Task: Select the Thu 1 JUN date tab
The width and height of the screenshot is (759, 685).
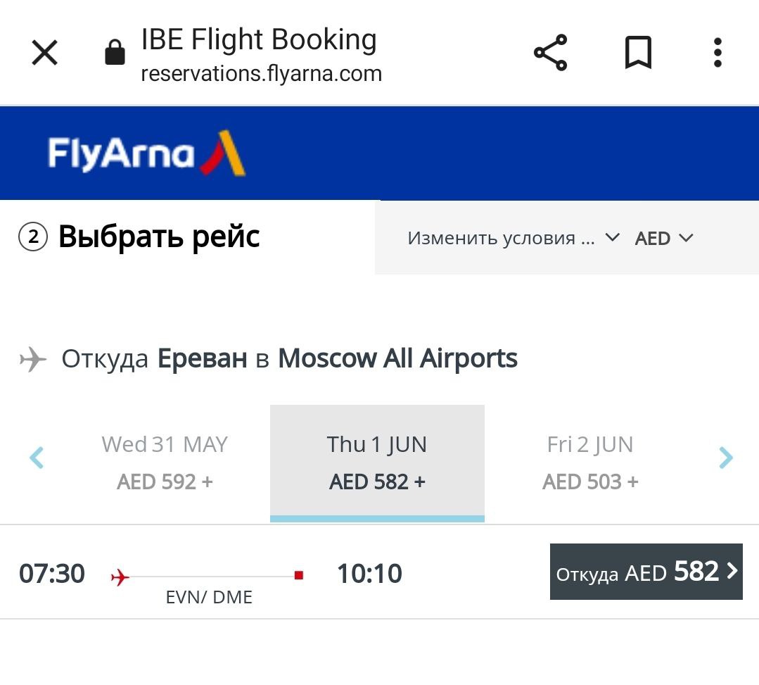Action: (x=377, y=463)
